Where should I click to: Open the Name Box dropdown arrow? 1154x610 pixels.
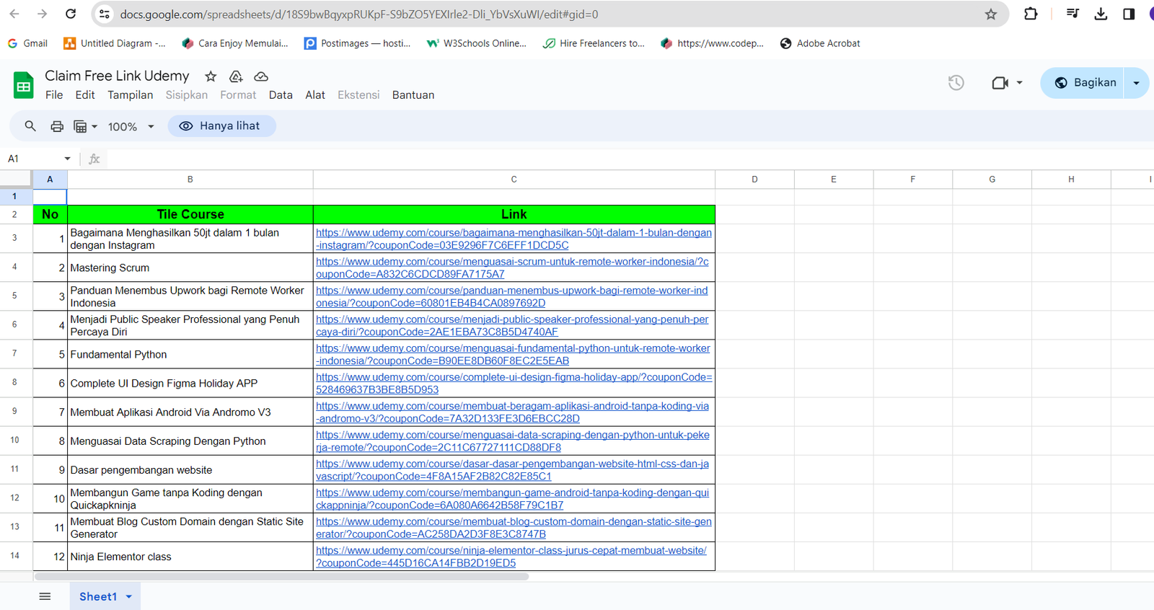[67, 159]
